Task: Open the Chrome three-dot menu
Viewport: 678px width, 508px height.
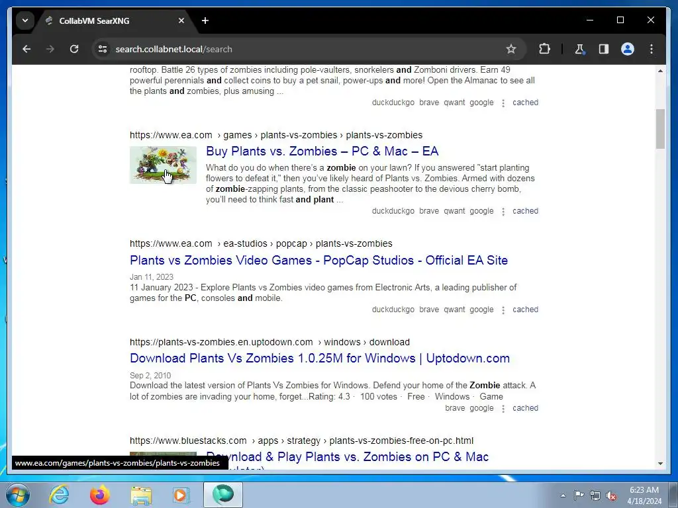Action: [652, 49]
